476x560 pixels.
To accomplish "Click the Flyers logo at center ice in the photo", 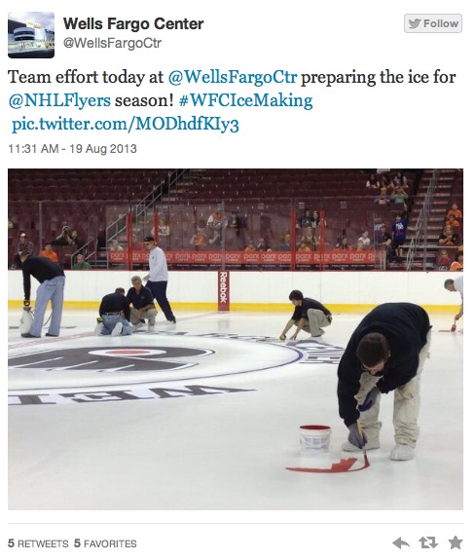I will pos(111,359).
